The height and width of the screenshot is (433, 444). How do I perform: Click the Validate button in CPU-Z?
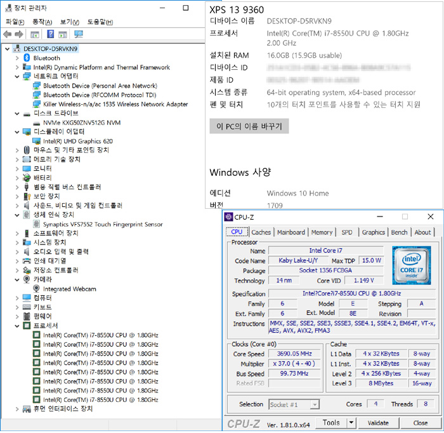coord(378,423)
